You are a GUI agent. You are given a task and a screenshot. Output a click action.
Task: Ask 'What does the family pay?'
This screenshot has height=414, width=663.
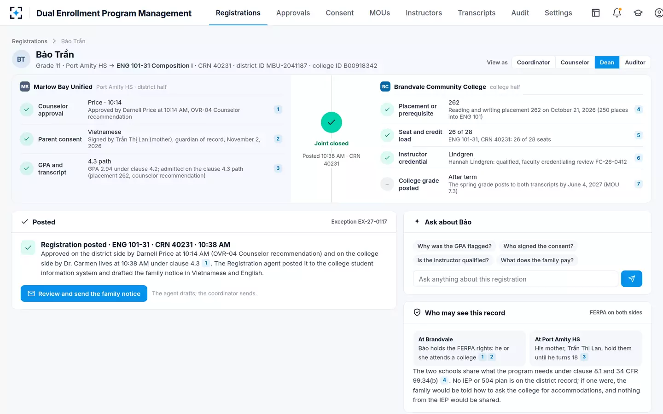537,260
